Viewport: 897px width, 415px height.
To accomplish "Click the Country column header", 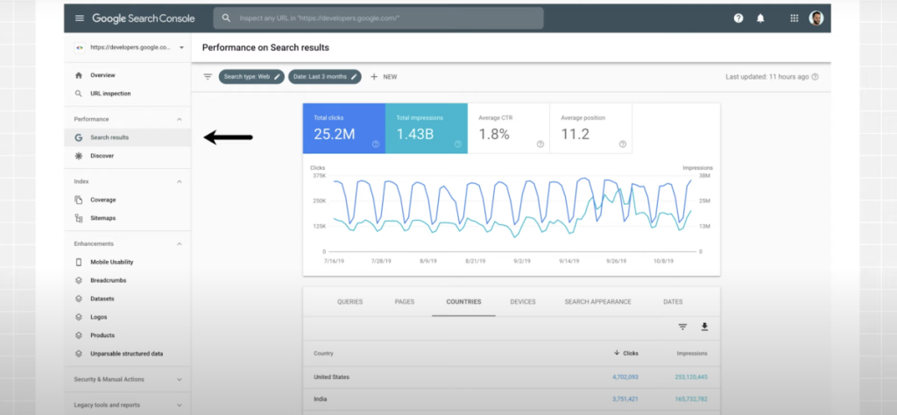I will [323, 353].
